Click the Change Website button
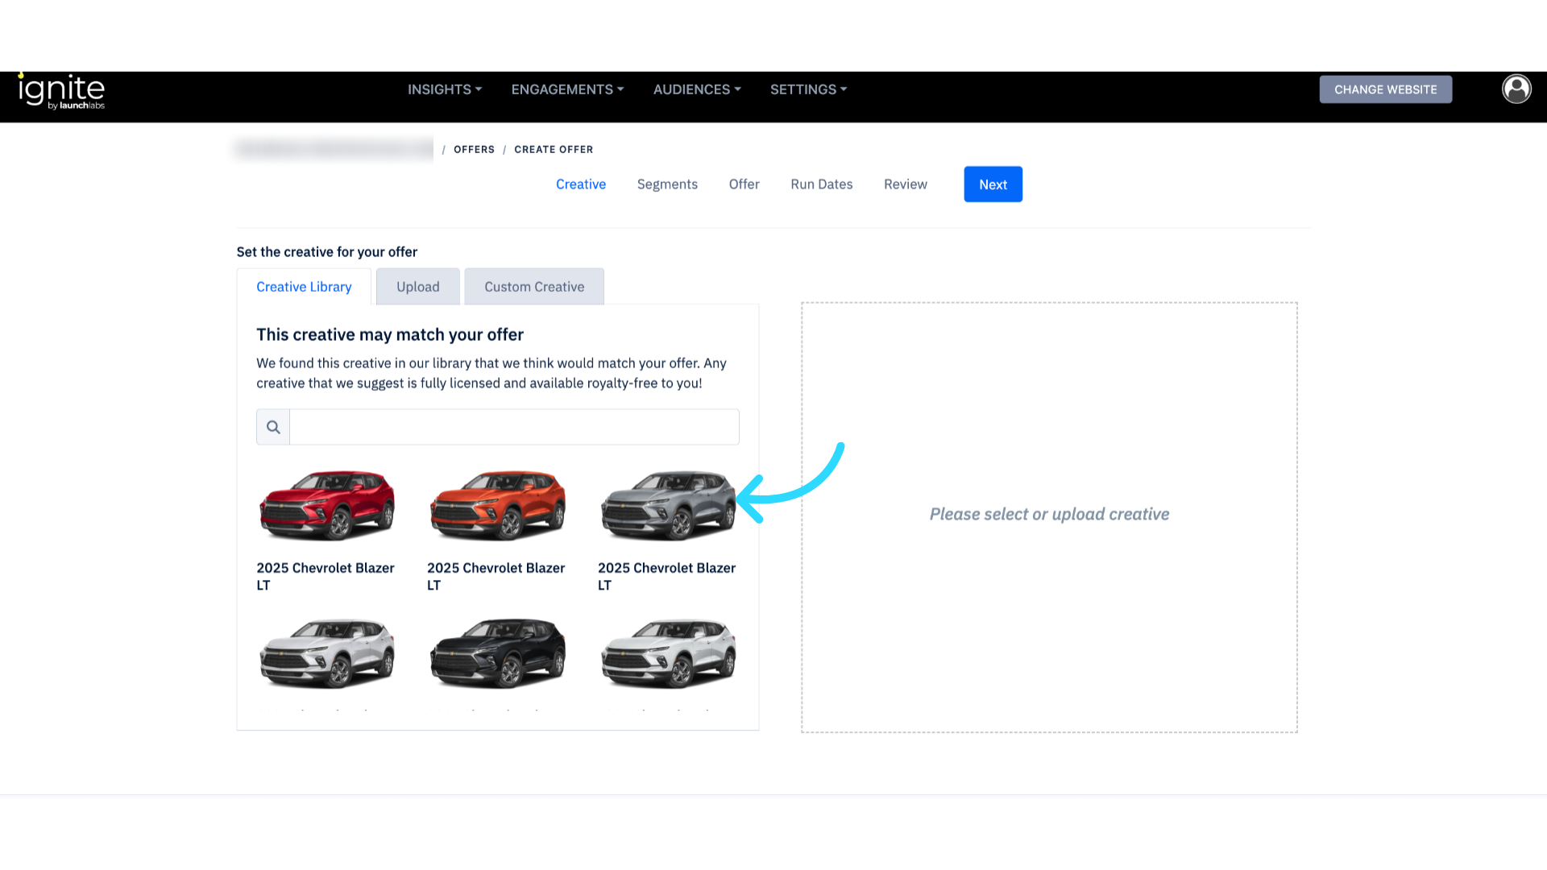Screen dimensions: 1547x870 [x=1385, y=89]
